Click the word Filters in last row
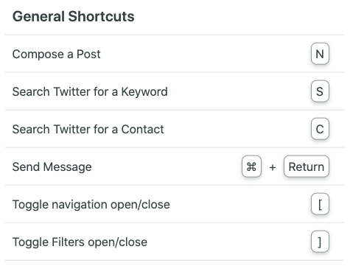350x266 pixels. point(68,242)
